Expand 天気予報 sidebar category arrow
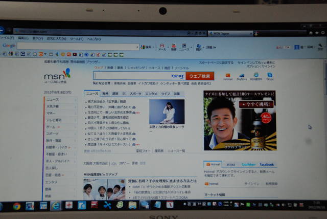 pos(75,107)
